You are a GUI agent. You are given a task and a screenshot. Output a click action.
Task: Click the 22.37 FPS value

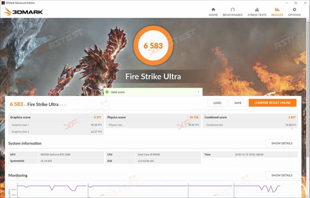coord(96,132)
